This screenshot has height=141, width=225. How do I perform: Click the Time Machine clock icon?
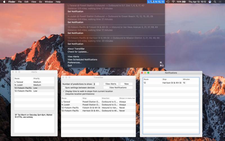pos(168,2)
